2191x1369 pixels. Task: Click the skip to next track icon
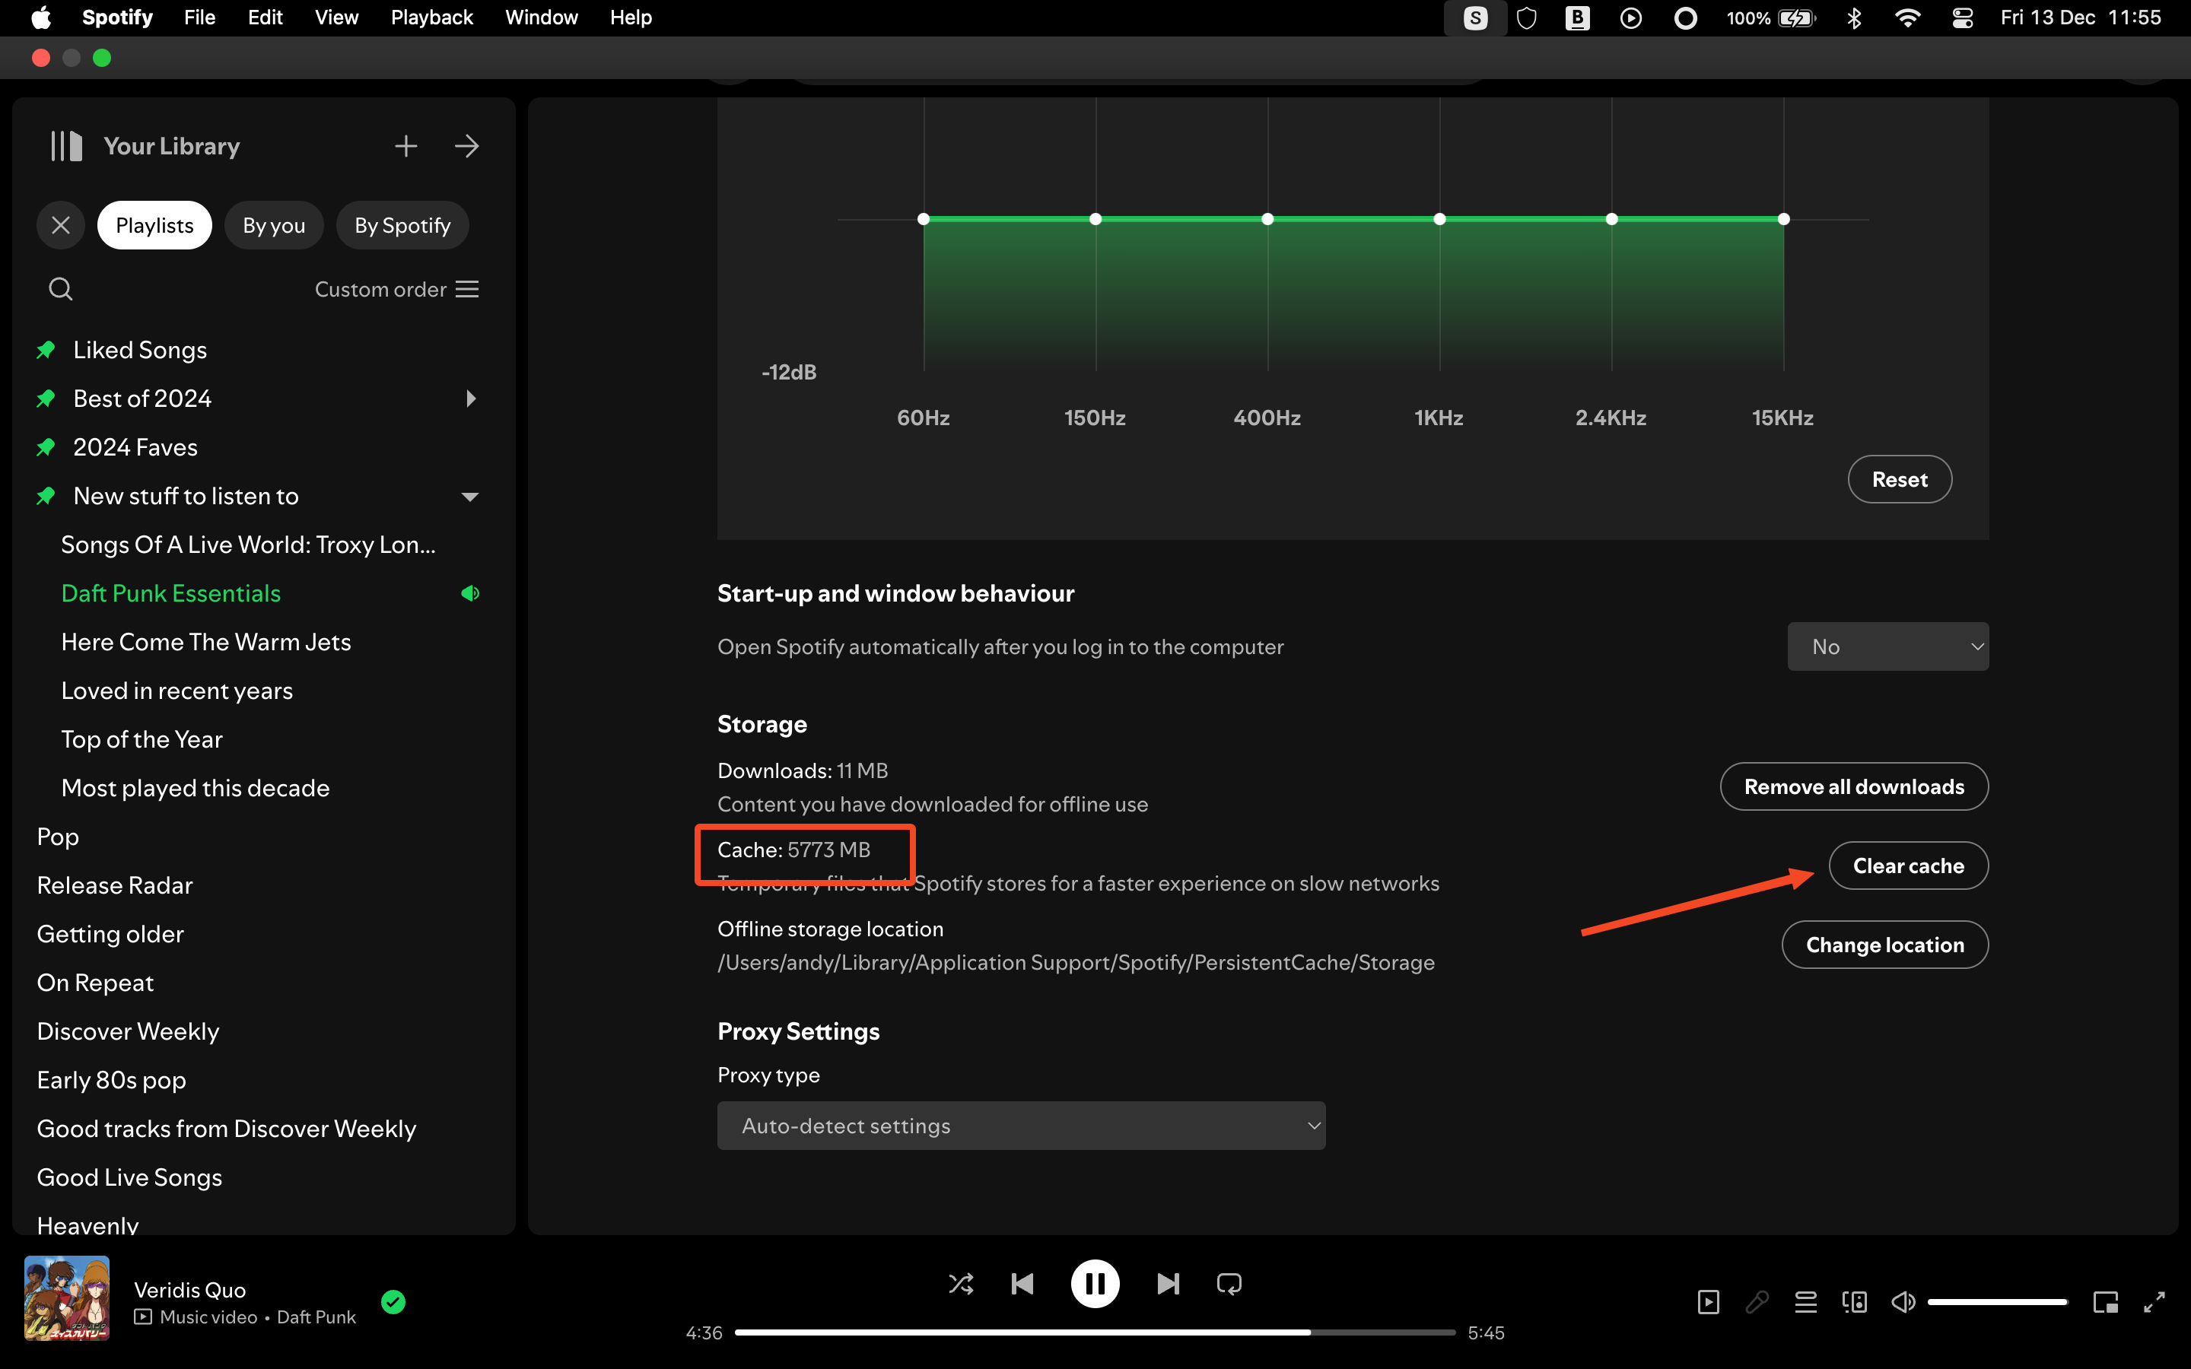point(1167,1284)
